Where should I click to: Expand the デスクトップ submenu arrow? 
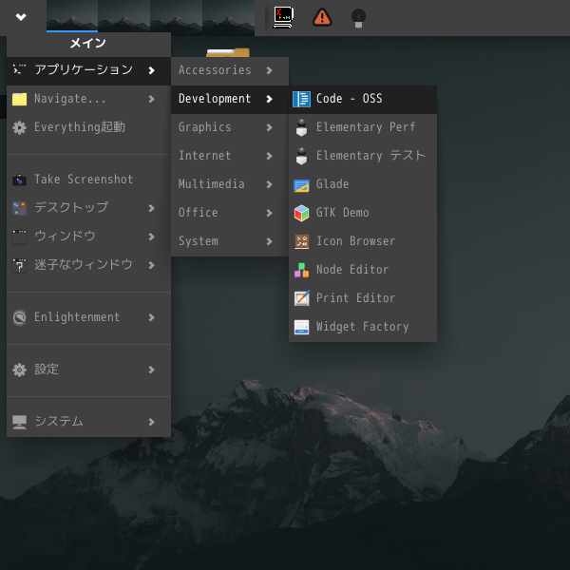pyautogui.click(x=152, y=208)
